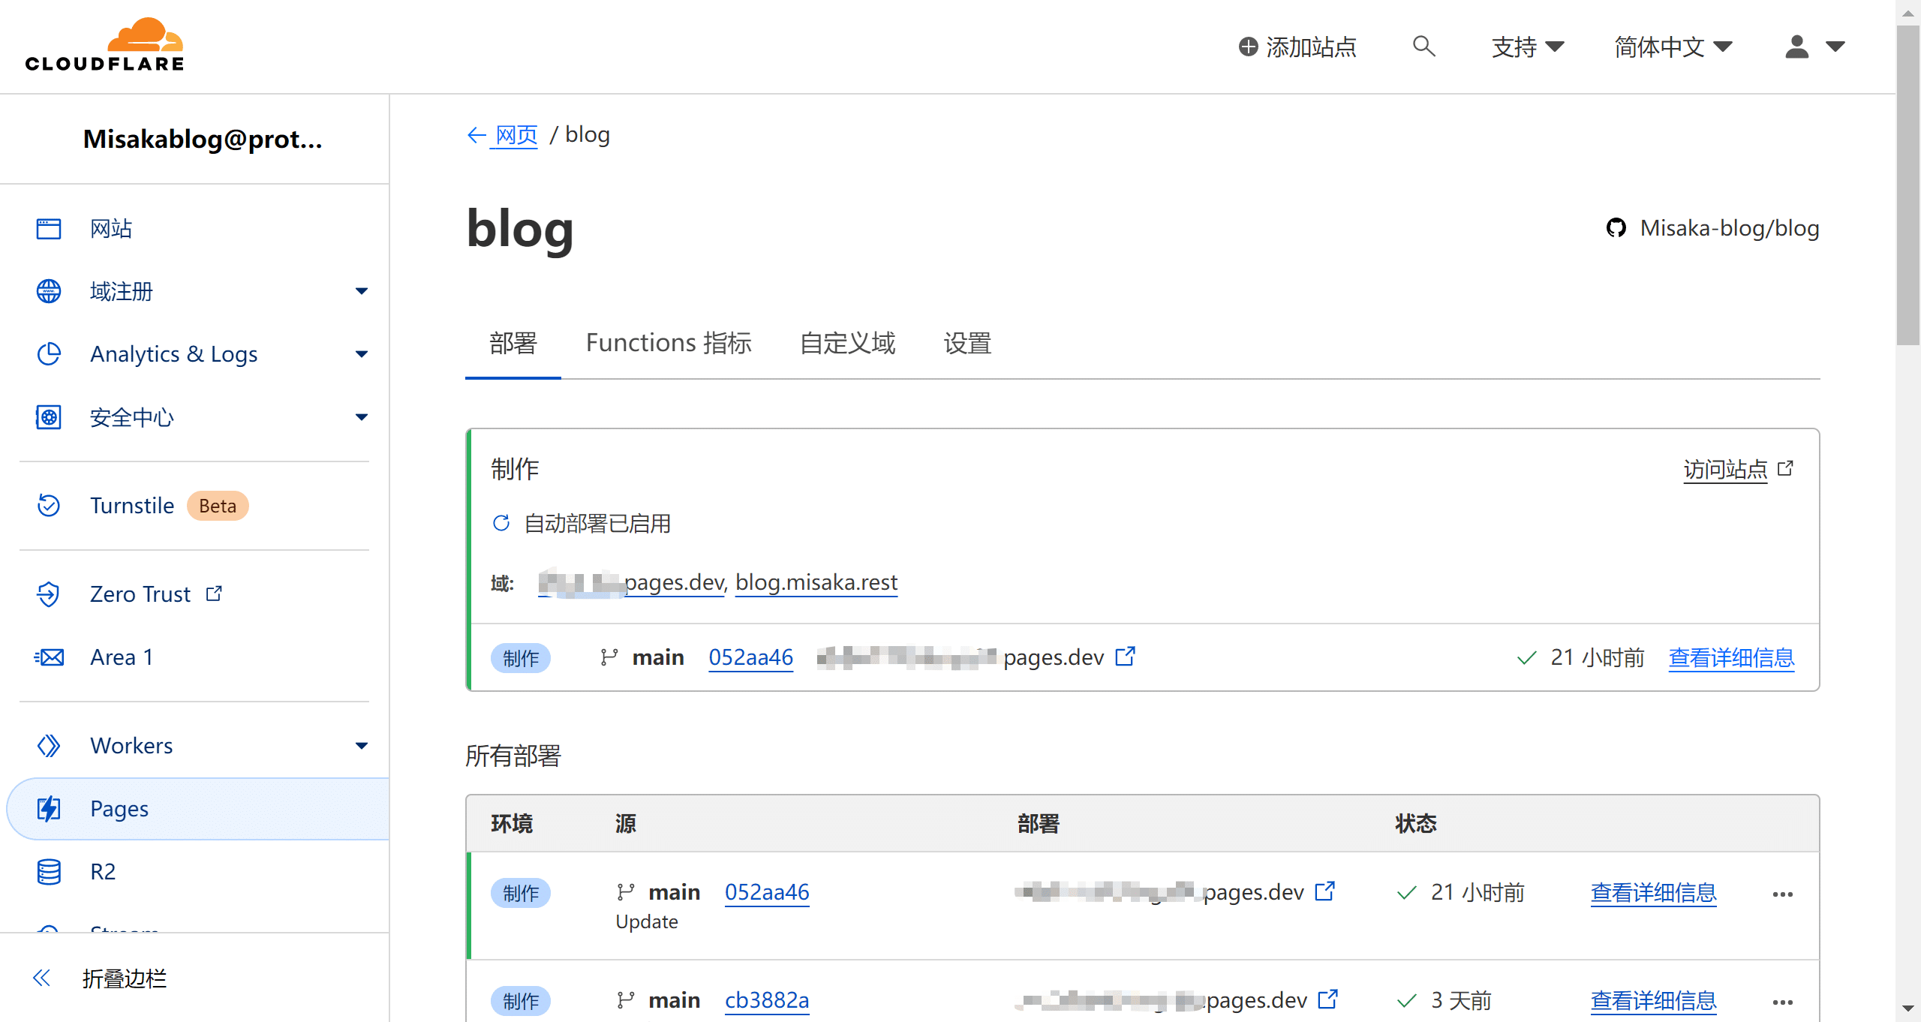Viewport: 1921px width, 1022px height.
Task: Switch to the 设置 tab
Action: 967,343
